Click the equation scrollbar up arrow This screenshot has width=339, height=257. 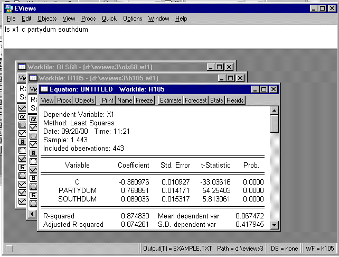(x=274, y=110)
